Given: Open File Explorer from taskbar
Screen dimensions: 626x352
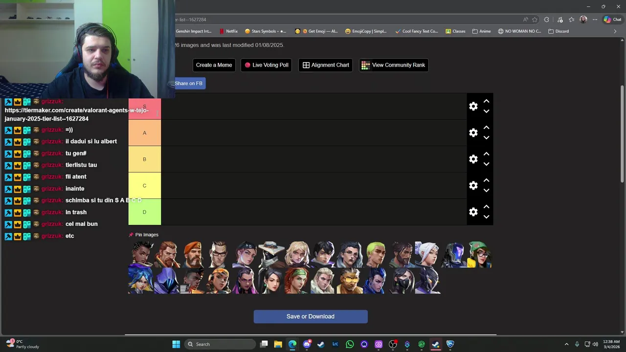Looking at the screenshot, I should [x=278, y=344].
